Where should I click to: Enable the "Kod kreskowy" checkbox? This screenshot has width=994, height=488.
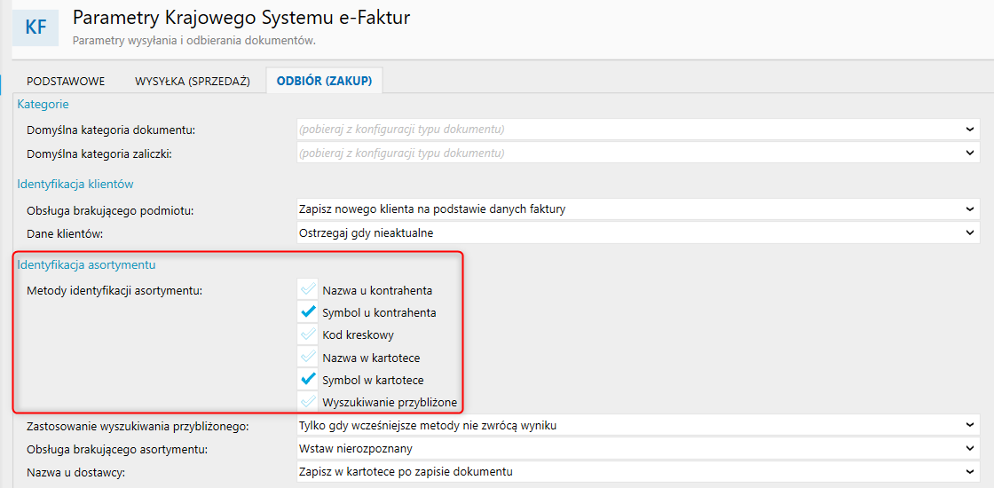coord(308,335)
